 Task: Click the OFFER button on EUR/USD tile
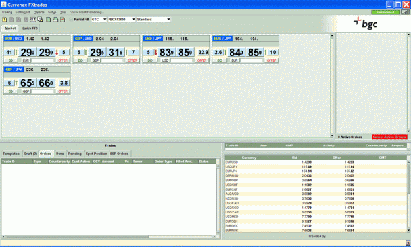click(62, 60)
